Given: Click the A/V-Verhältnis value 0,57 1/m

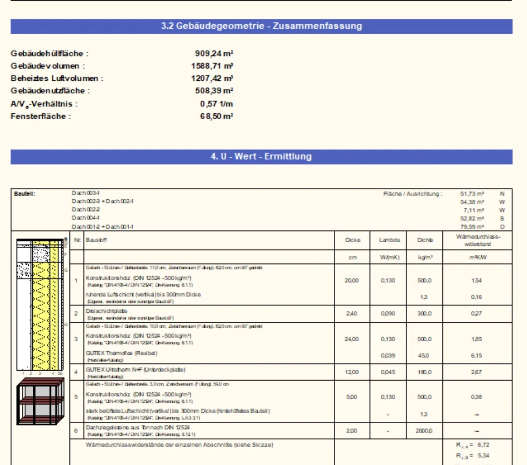Looking at the screenshot, I should 216,104.
